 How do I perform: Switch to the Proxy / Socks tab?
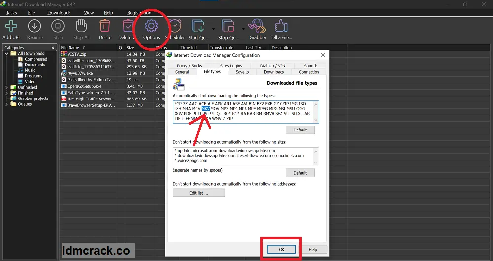[189, 66]
